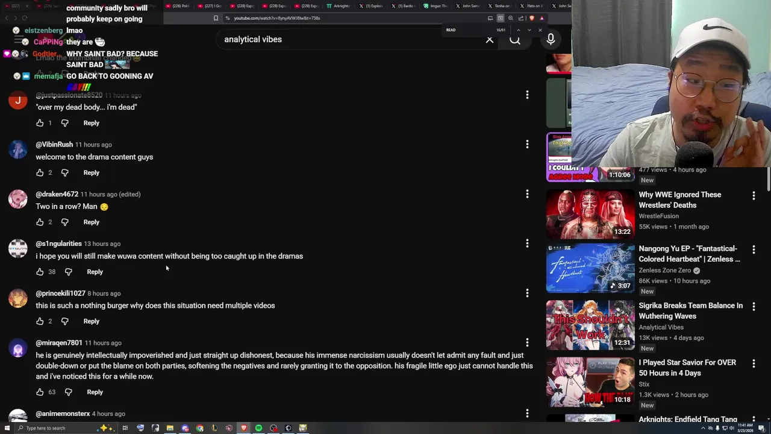Viewport: 771px width, 434px height.
Task: Reply to @s1ngularities' comment
Action: click(95, 272)
